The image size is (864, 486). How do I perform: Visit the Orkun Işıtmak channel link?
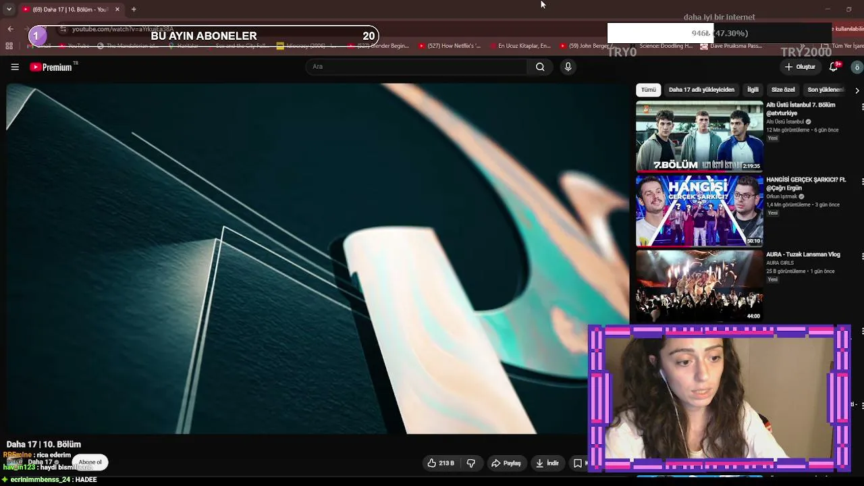782,196
